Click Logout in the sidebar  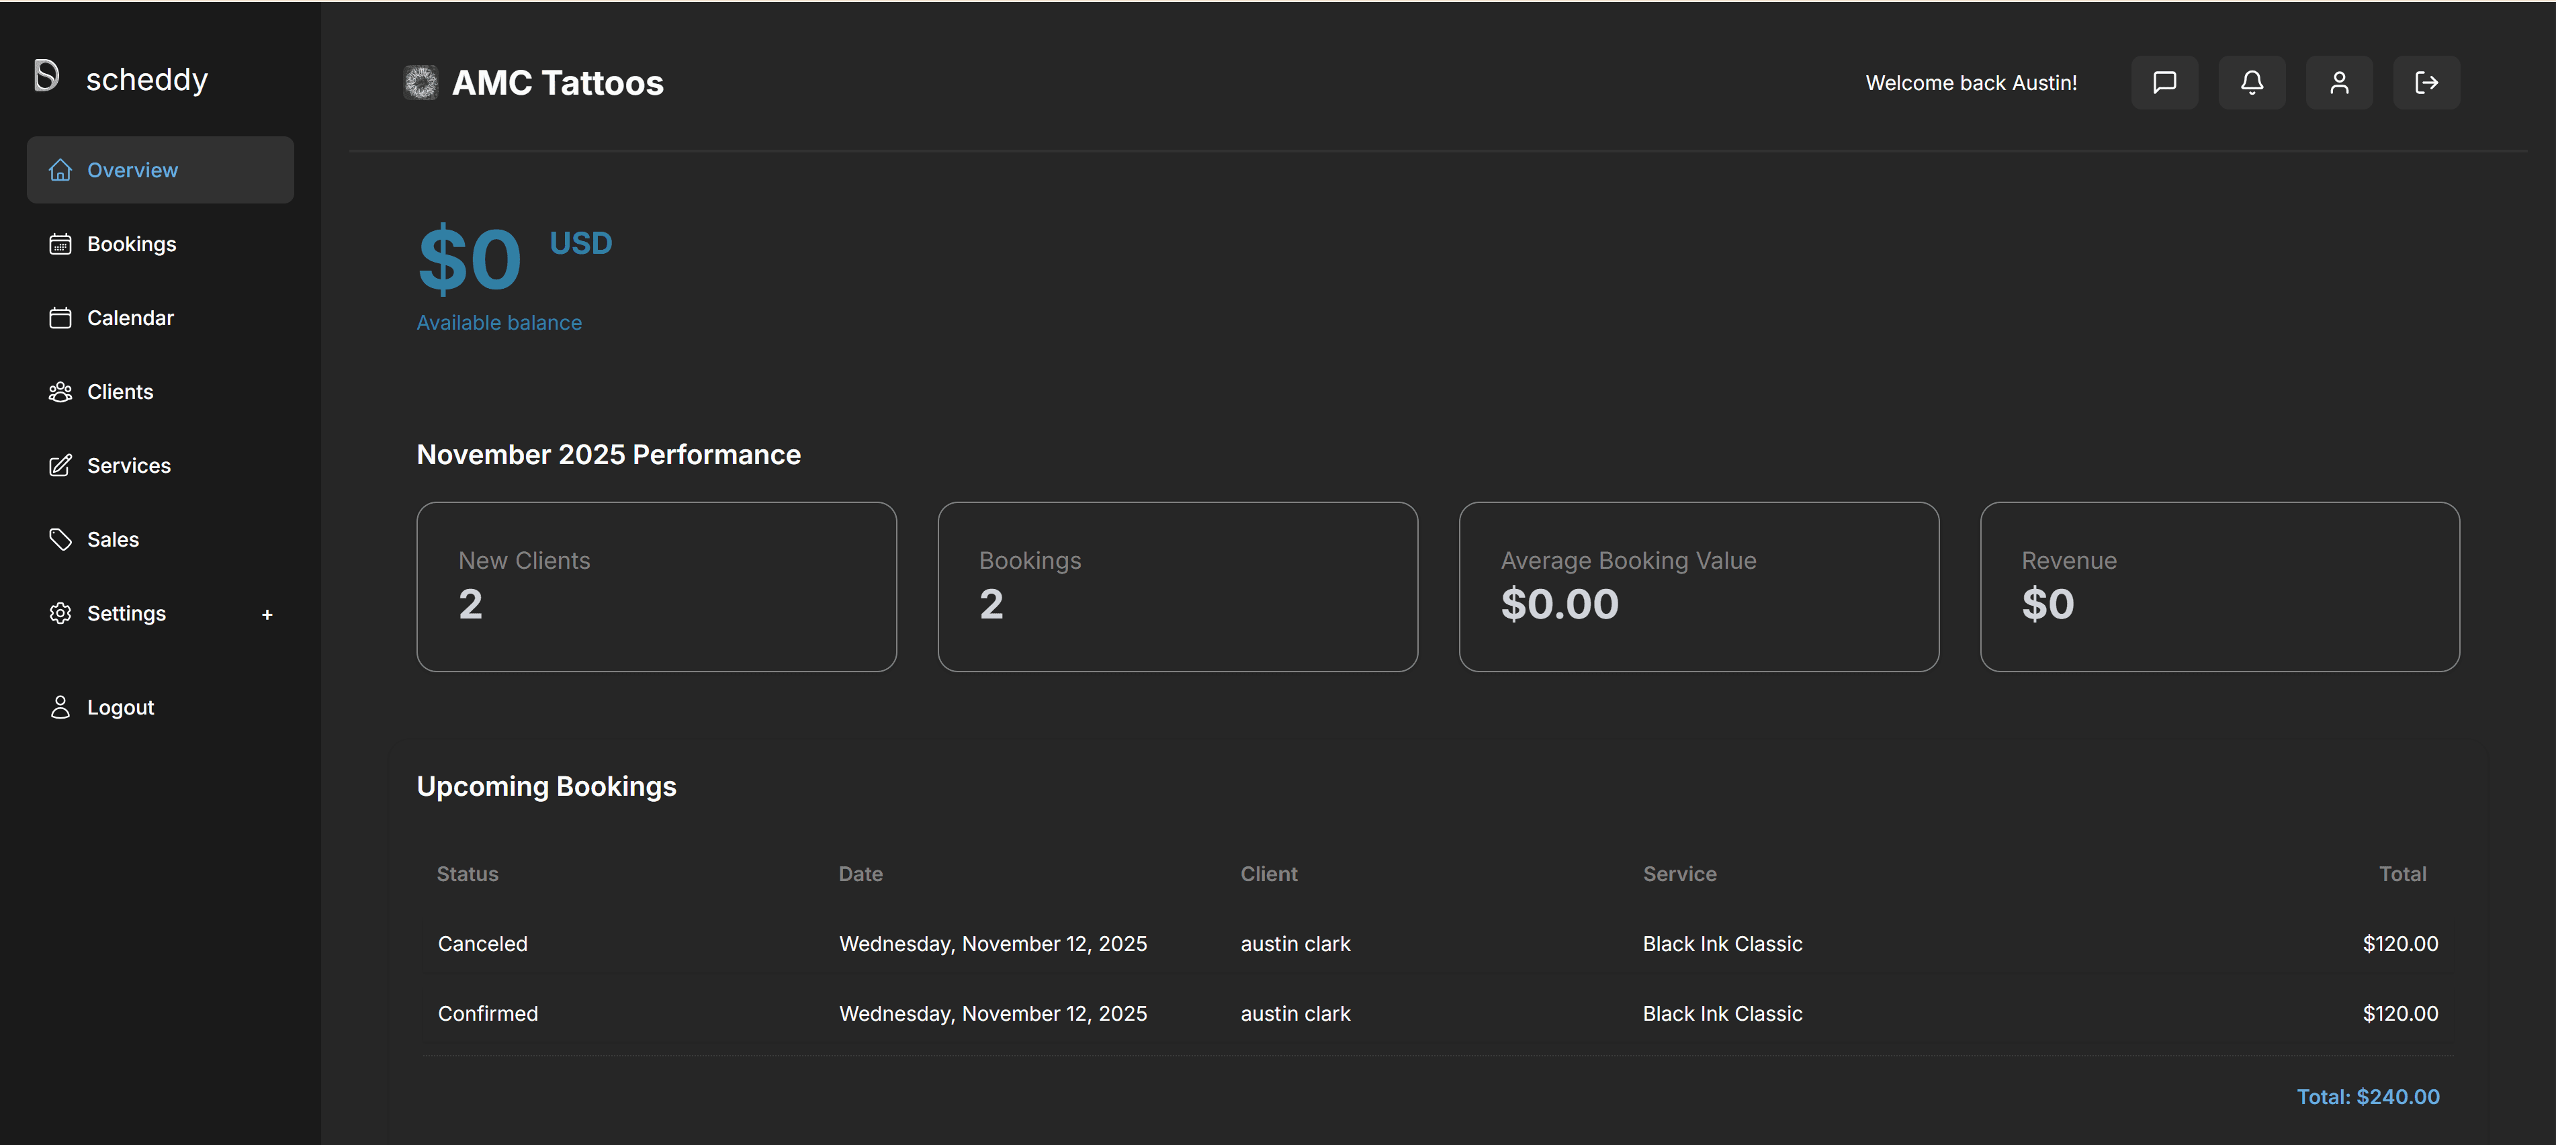coord(120,707)
